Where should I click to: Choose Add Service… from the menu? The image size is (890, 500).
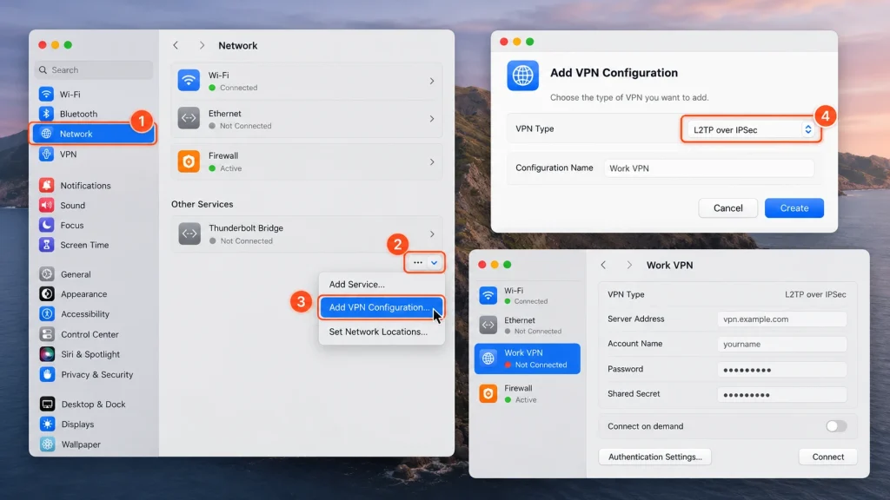382,285
